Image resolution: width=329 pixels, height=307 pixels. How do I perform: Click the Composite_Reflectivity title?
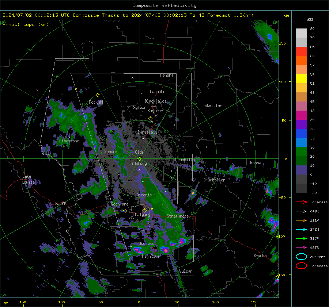[164, 5]
